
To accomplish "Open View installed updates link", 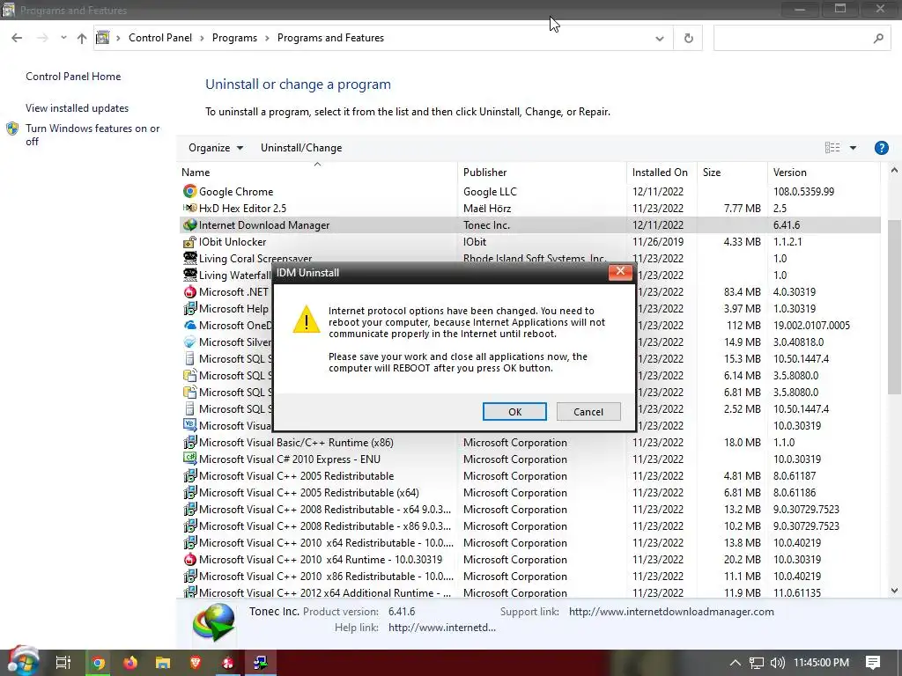I will coord(78,108).
